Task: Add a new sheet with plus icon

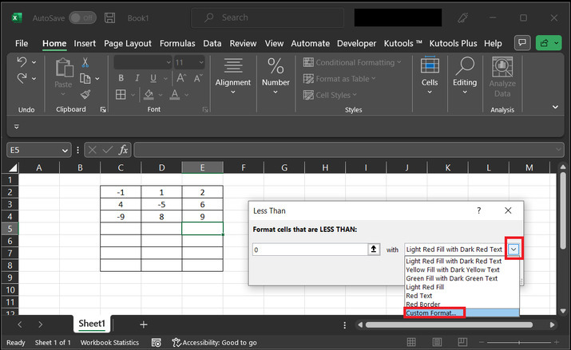Action: [144, 324]
